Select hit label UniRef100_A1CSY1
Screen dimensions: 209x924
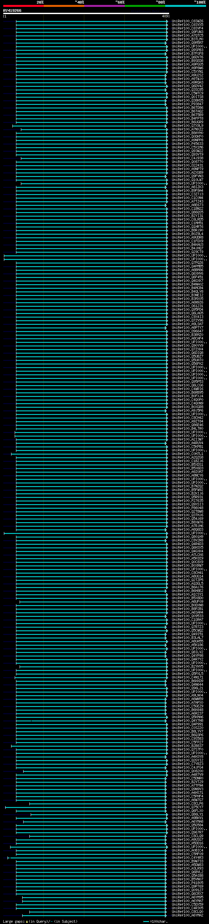click(x=187, y=594)
